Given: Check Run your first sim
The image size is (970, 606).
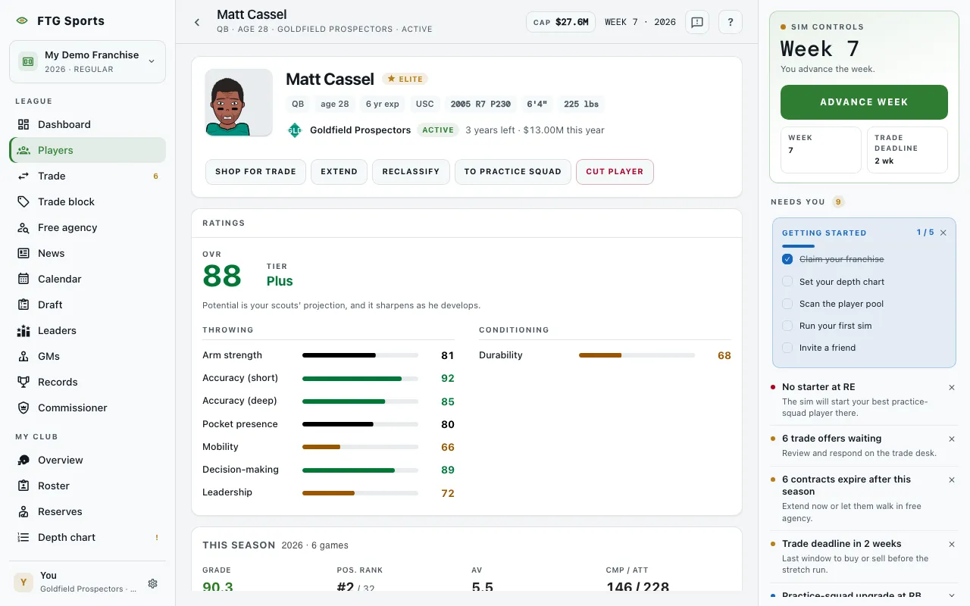Looking at the screenshot, I should point(787,326).
